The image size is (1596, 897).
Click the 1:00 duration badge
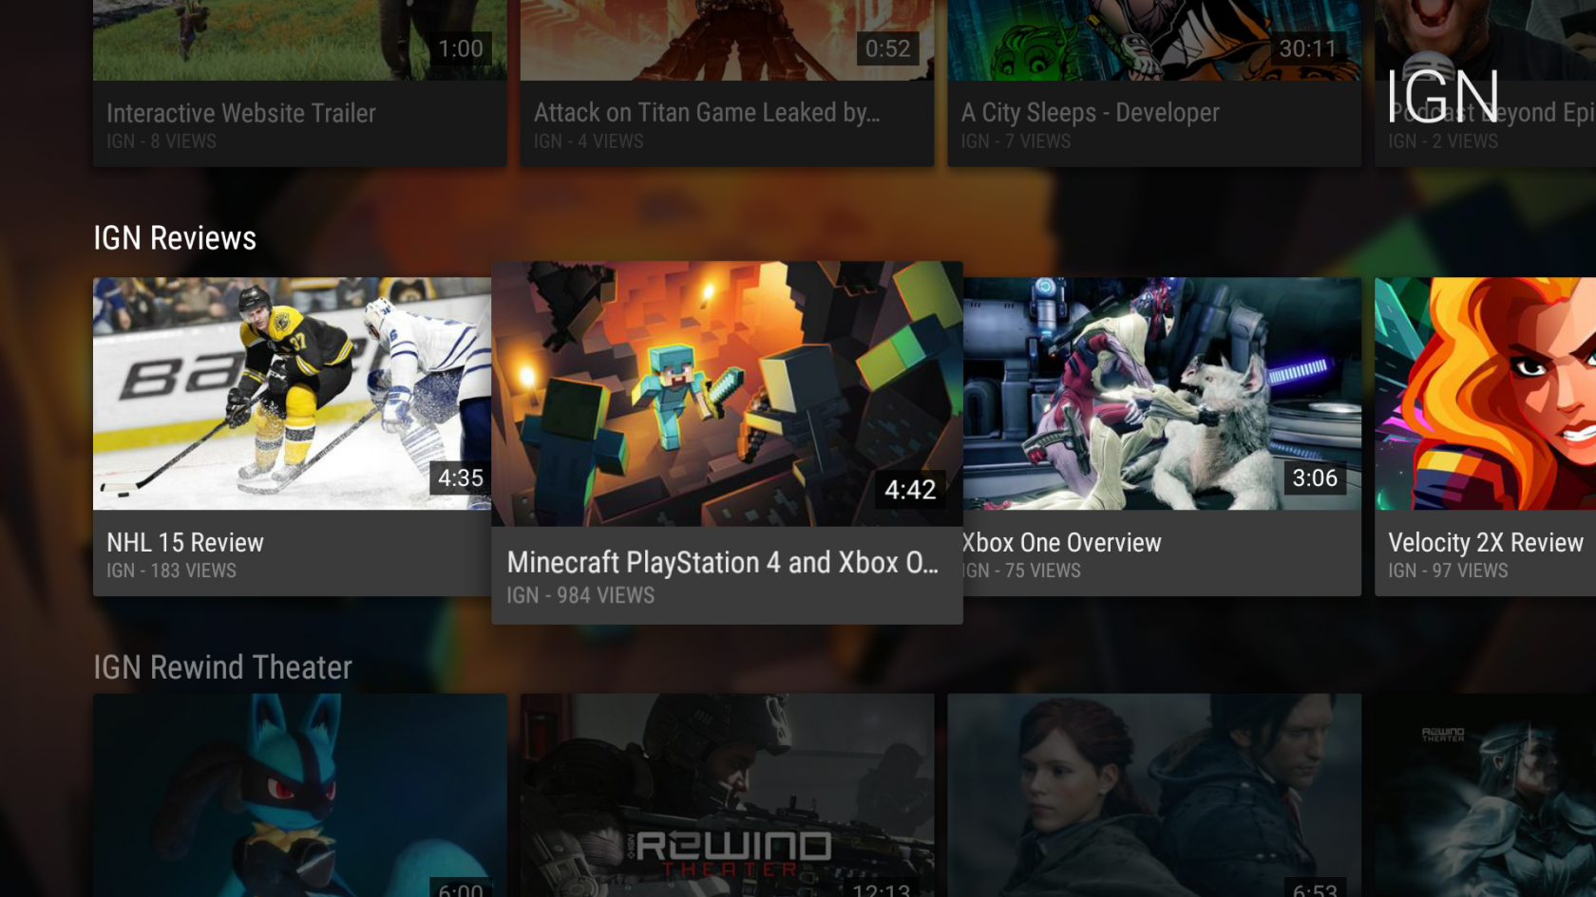click(x=461, y=48)
